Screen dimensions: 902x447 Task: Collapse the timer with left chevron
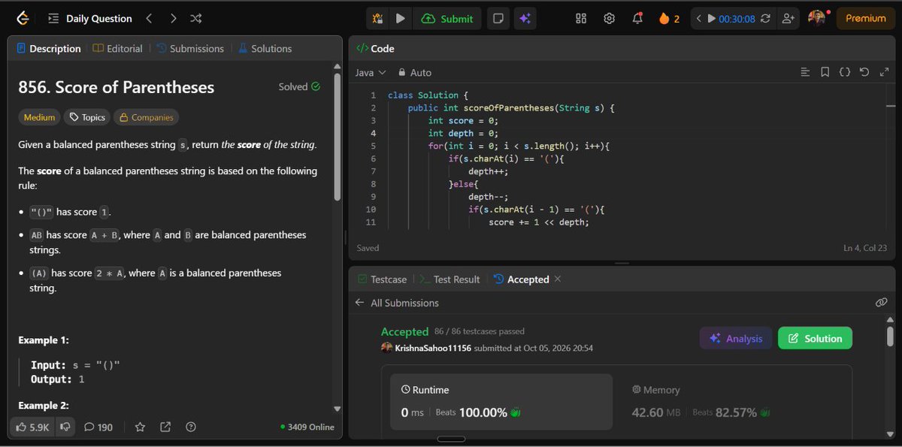coord(698,18)
